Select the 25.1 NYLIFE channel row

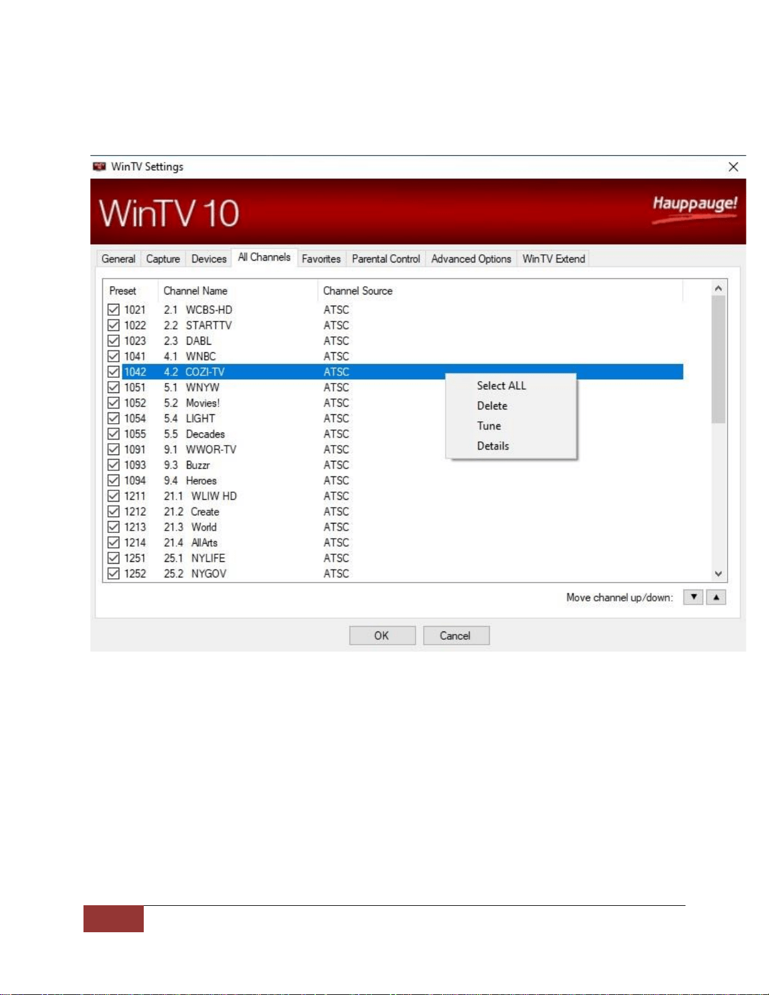pos(394,558)
